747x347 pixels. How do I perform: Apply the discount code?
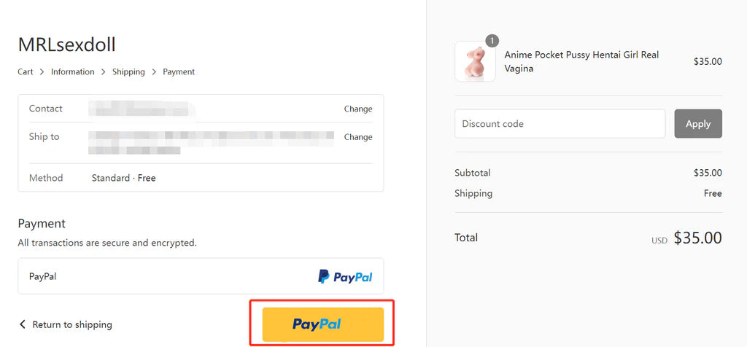tap(697, 124)
